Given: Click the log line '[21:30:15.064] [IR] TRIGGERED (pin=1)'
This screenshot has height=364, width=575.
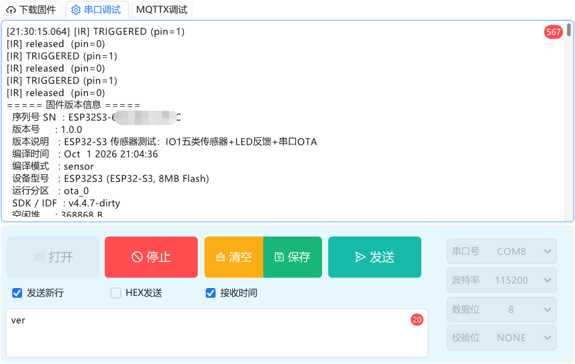Looking at the screenshot, I should 96,31.
